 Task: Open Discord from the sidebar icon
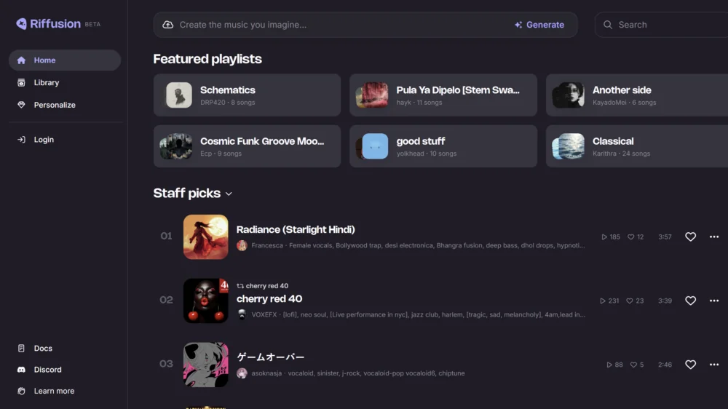(21, 370)
